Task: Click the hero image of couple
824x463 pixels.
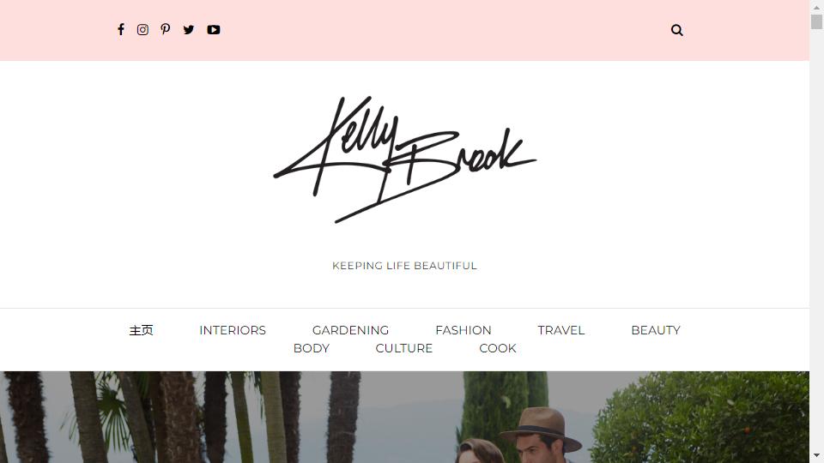Action: [x=404, y=418]
